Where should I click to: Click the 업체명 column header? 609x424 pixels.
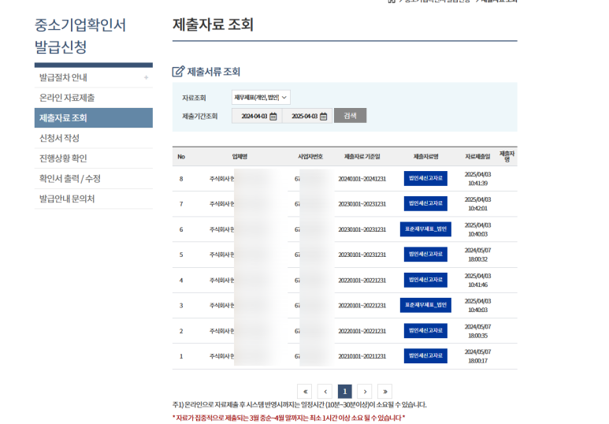coord(240,157)
